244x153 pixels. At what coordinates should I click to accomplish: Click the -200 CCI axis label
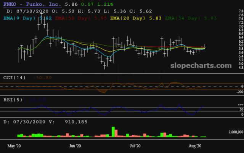(x=240, y=92)
